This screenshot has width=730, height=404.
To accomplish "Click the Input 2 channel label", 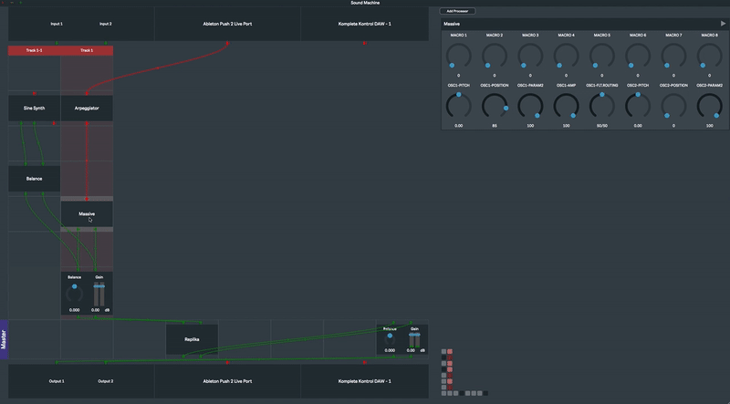I will (x=106, y=24).
